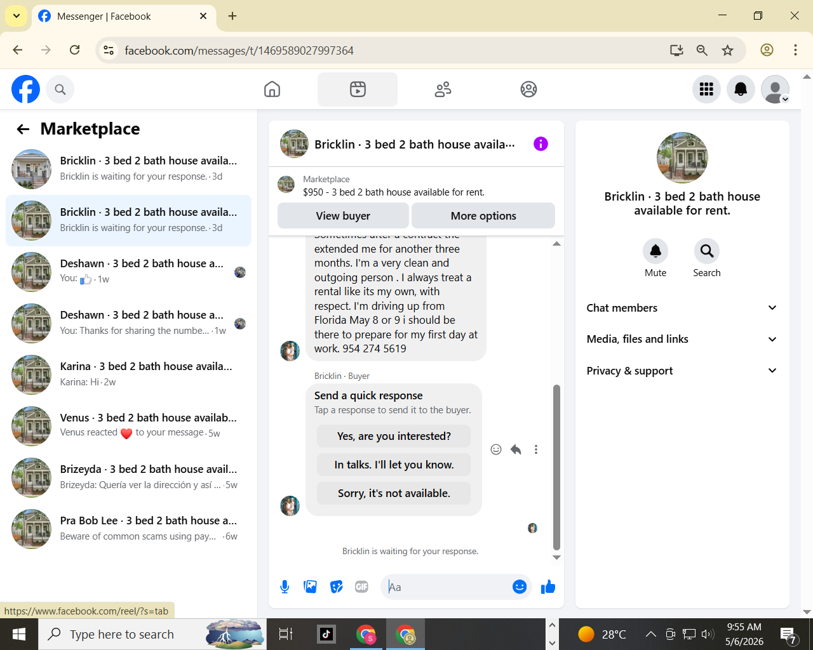Open the Groups tab icon
The height and width of the screenshot is (650, 813).
click(x=528, y=90)
